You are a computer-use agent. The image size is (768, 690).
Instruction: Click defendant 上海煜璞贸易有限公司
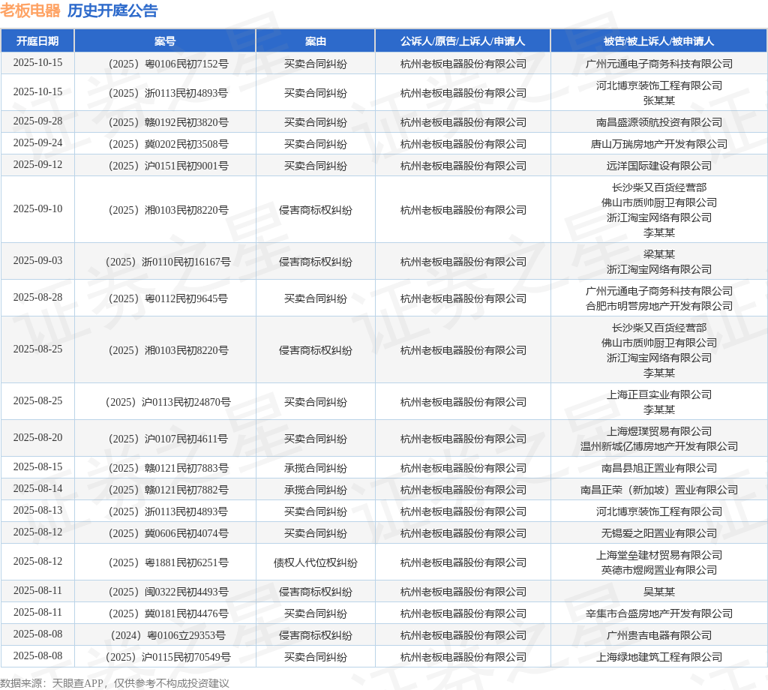(658, 431)
